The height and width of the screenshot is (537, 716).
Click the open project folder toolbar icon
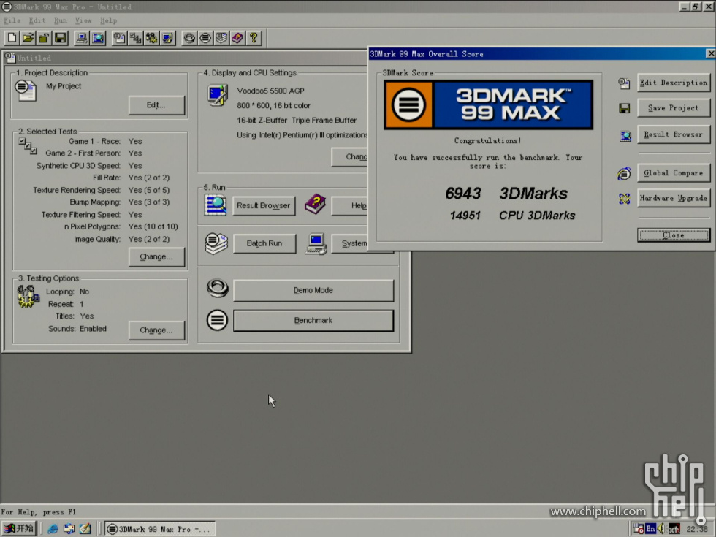pos(28,38)
